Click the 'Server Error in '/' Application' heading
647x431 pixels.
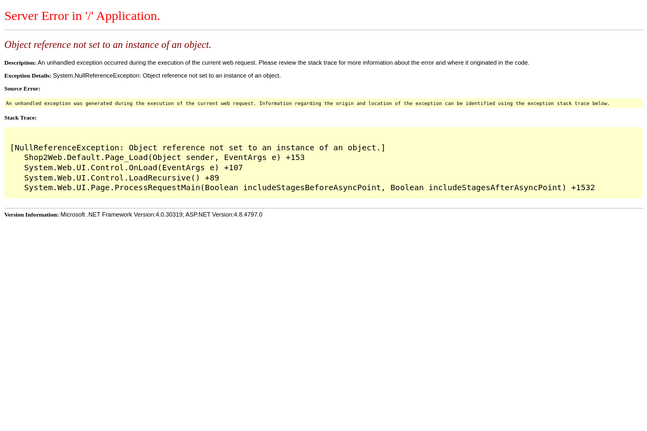pos(82,16)
